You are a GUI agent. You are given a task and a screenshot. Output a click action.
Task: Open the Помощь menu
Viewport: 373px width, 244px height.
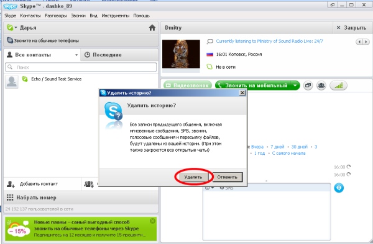click(141, 15)
